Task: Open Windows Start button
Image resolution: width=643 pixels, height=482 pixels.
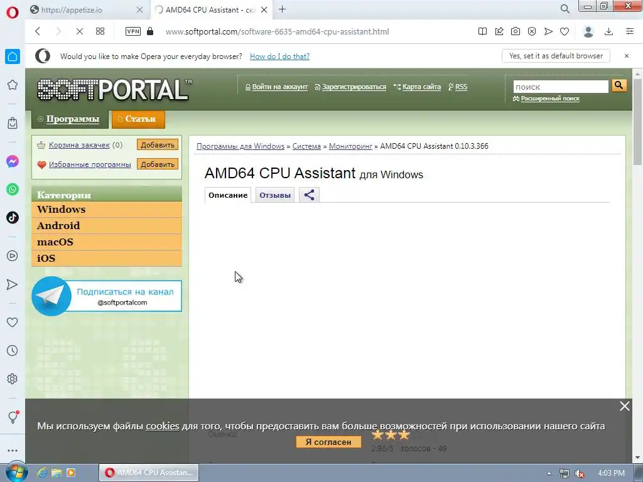Action: coord(16,472)
